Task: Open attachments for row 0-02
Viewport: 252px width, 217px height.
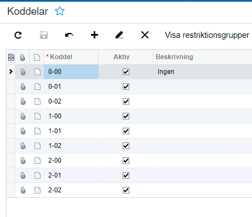Action: coord(23,101)
